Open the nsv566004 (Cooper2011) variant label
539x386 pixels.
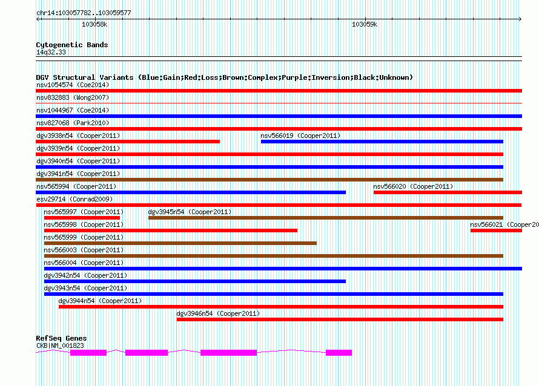click(x=84, y=263)
